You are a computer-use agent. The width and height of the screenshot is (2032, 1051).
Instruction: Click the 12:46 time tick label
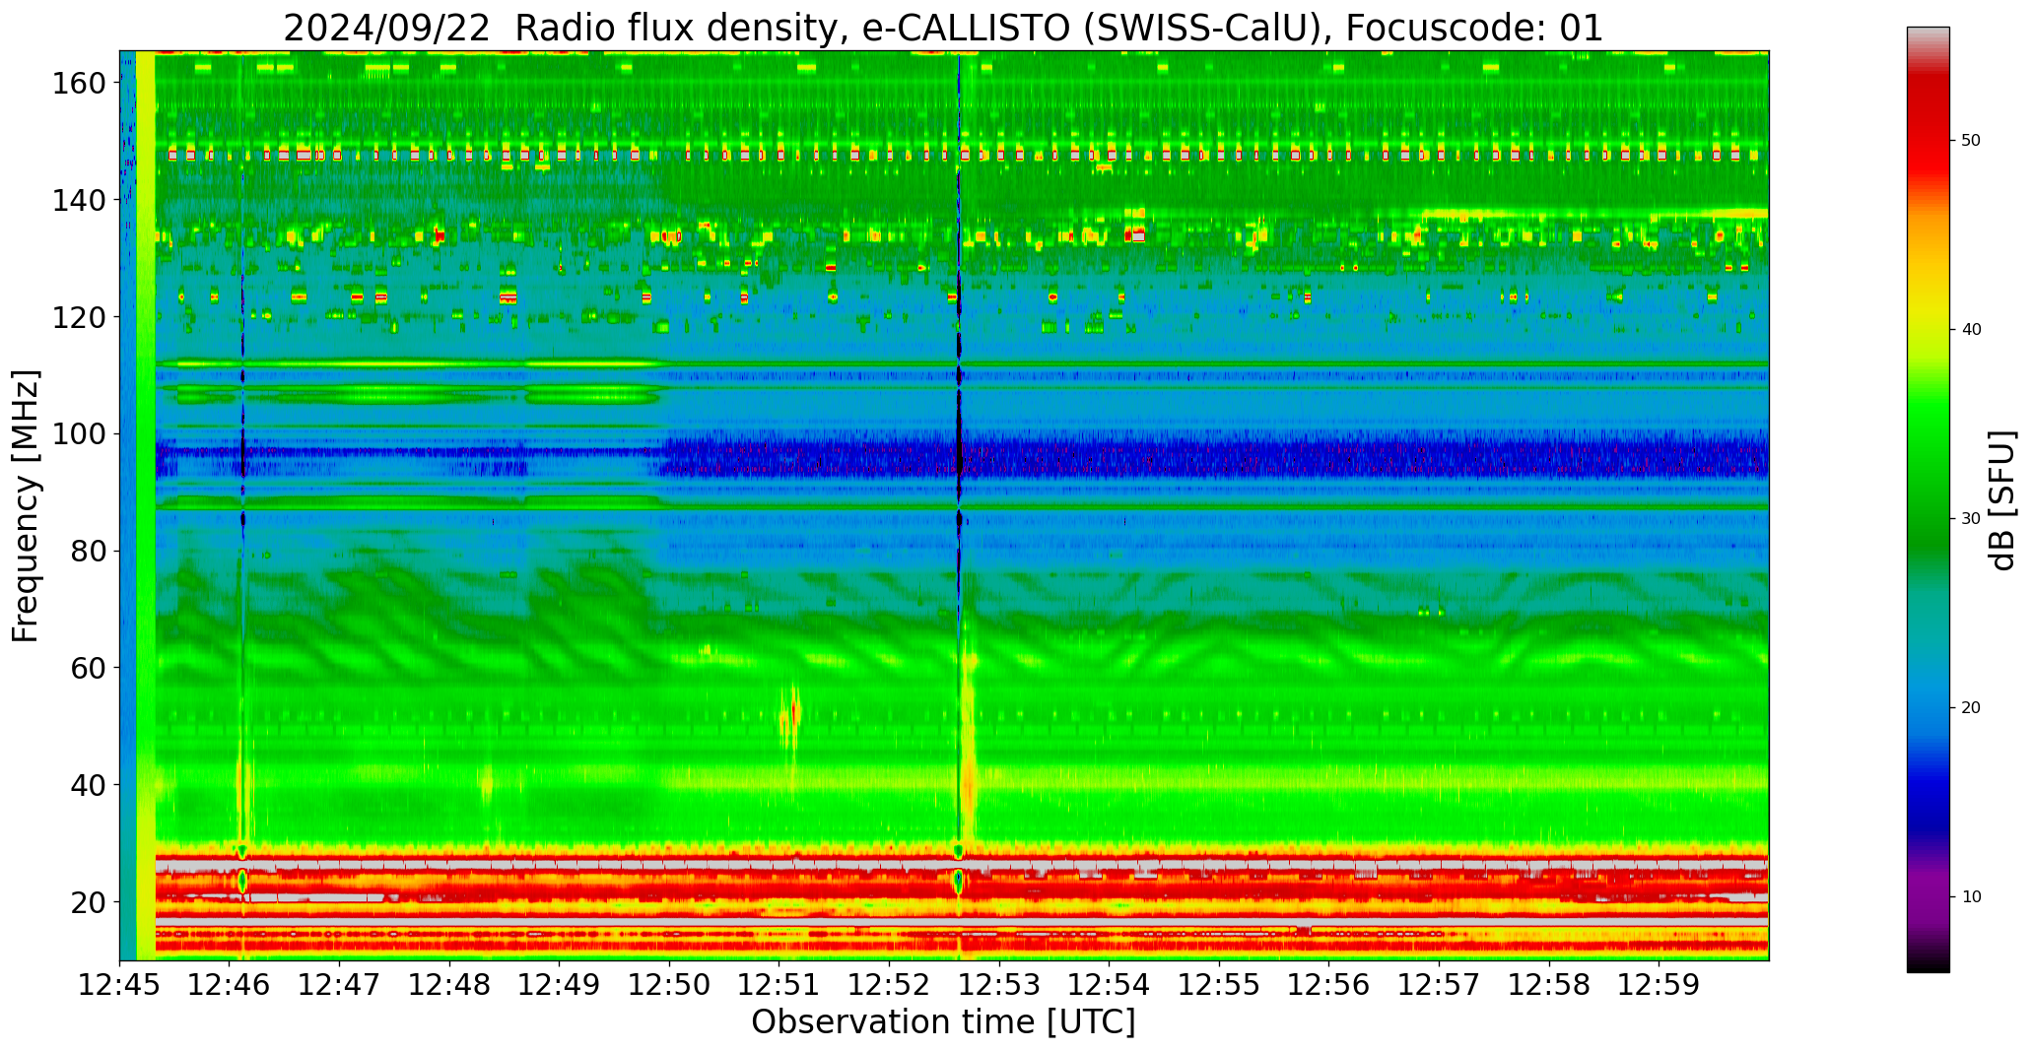click(x=230, y=985)
